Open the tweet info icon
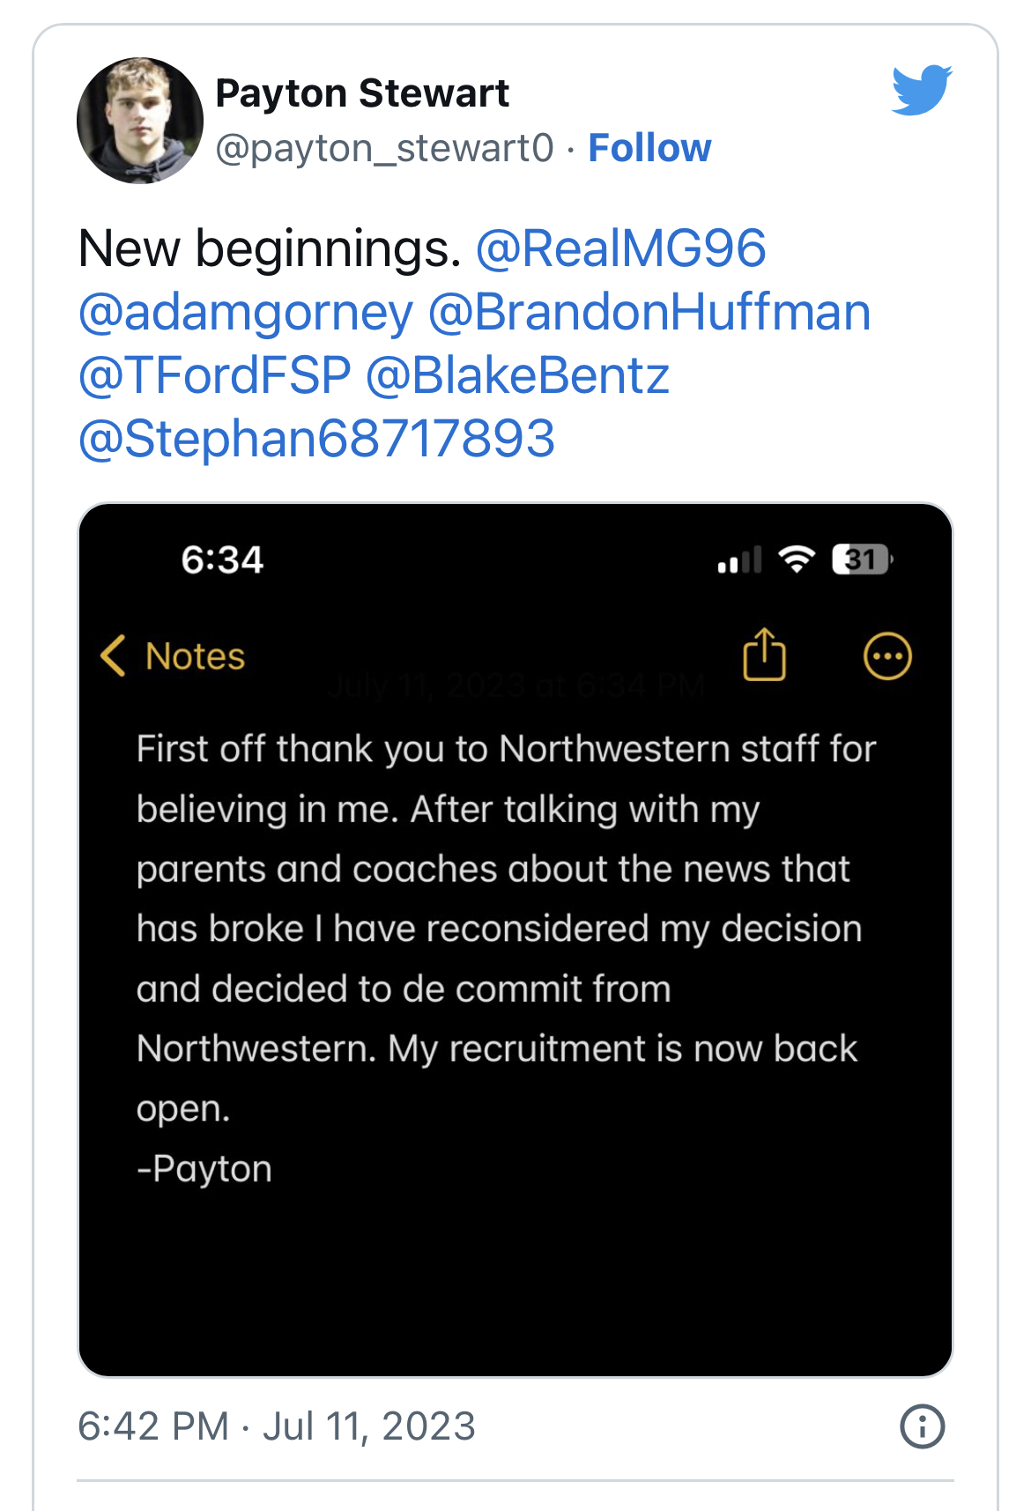 click(922, 1426)
